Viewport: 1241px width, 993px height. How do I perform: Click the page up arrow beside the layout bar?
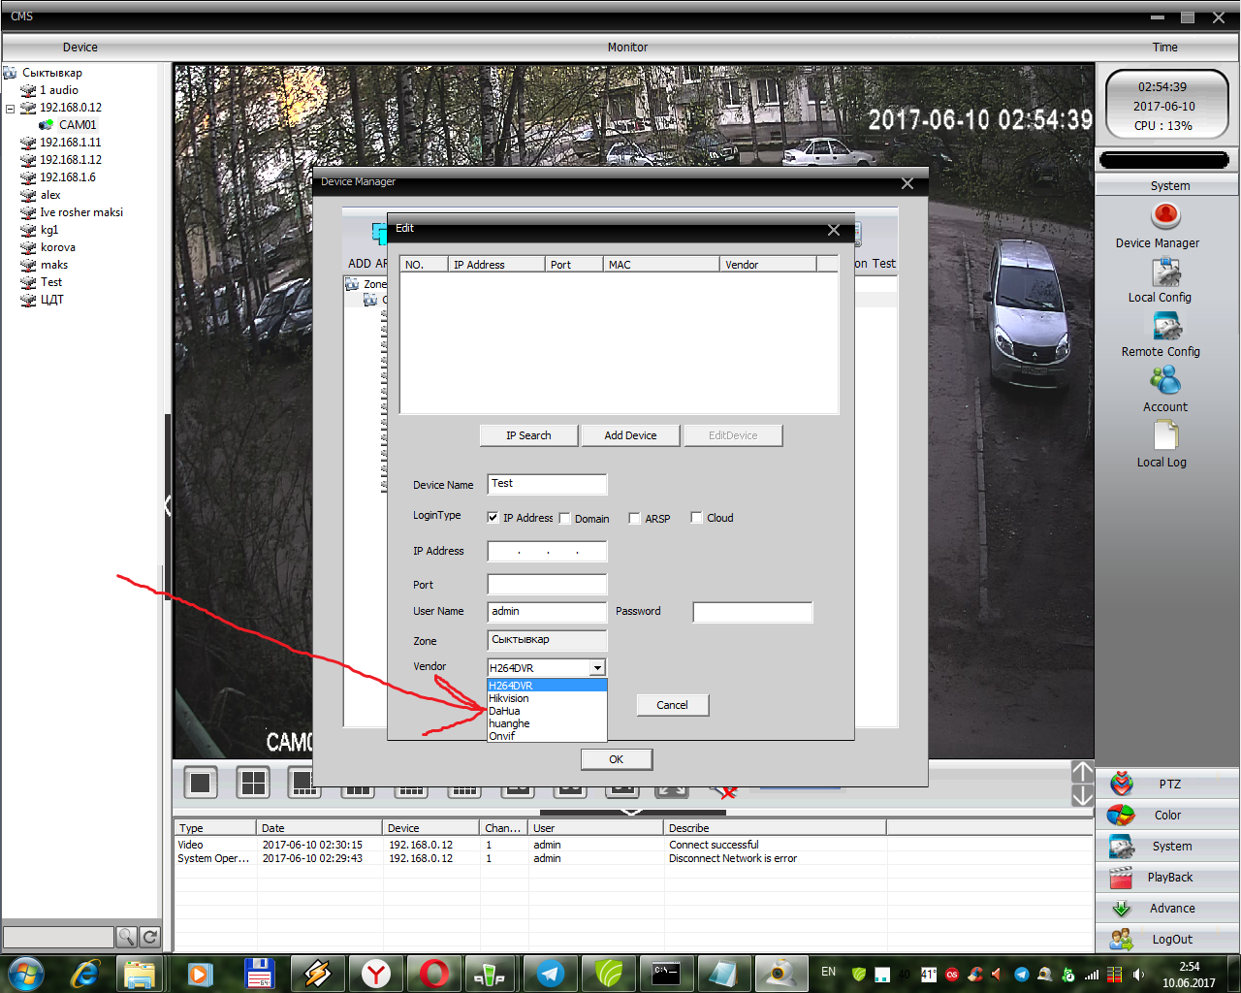coord(1083,772)
